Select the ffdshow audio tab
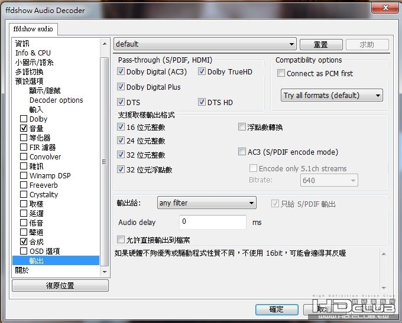402x323 pixels. tap(33, 29)
